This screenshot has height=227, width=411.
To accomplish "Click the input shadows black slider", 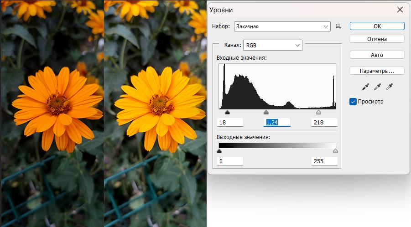I will tap(227, 112).
